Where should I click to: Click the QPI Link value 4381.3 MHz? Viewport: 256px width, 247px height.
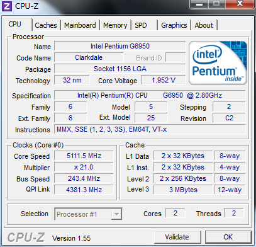coord(84,190)
